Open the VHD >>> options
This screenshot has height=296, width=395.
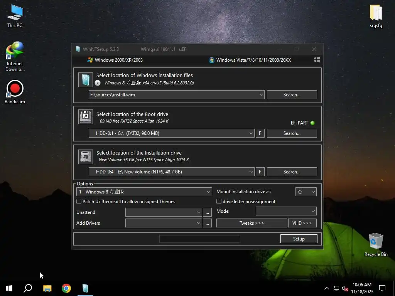(302, 223)
